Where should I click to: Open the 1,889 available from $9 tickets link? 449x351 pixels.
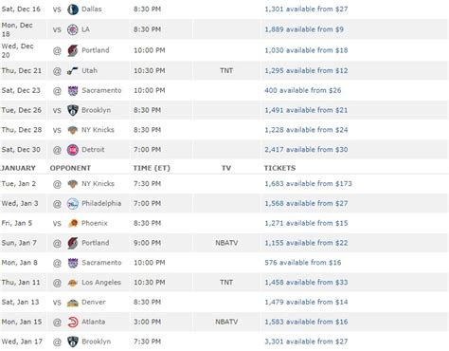(304, 29)
